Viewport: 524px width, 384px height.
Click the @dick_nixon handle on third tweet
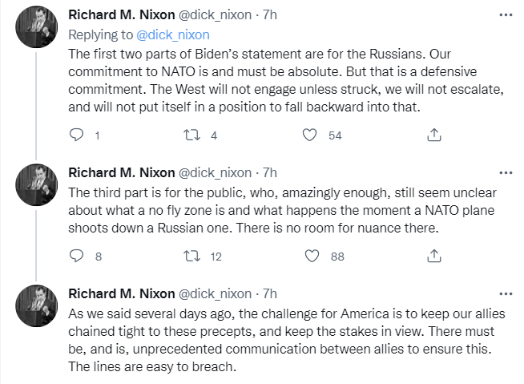click(x=213, y=294)
